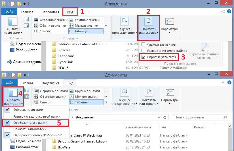The width and height of the screenshot is (234, 151).
Task: Collapse the highlighted Показать или скрыть dropdown
Action: [x=149, y=28]
